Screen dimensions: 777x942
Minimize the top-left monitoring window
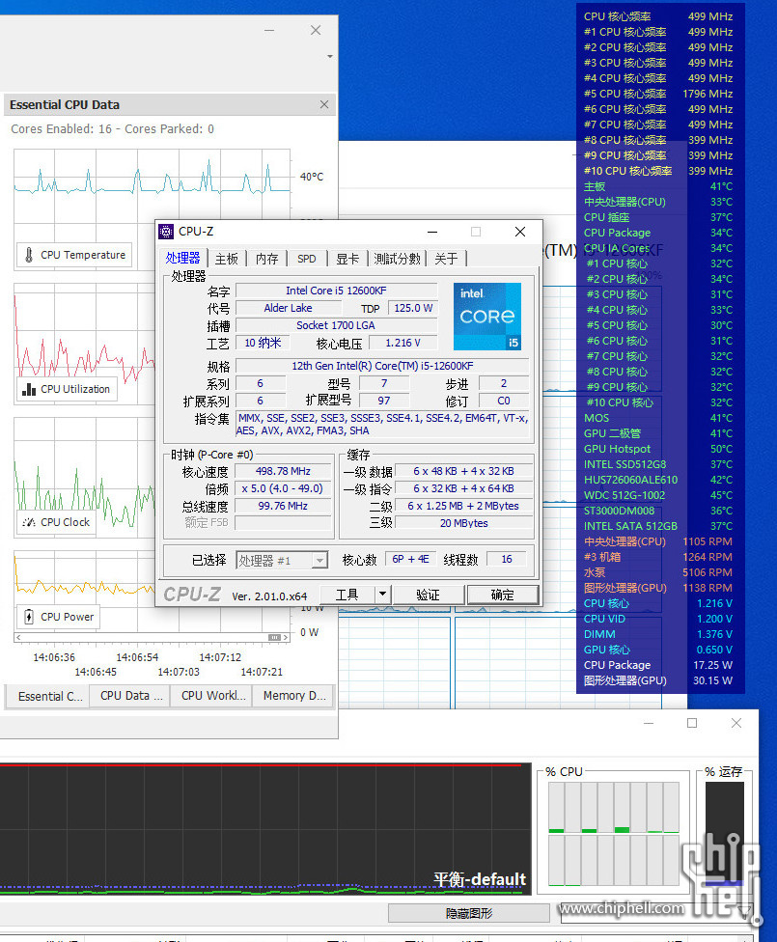pyautogui.click(x=269, y=30)
